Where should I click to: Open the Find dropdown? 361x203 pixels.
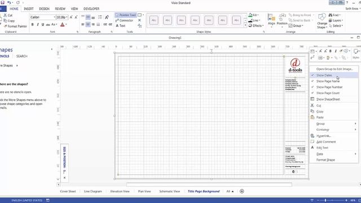(334, 15)
